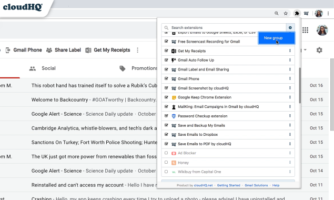Click the zoom magnifier icon in address bar

[277, 14]
